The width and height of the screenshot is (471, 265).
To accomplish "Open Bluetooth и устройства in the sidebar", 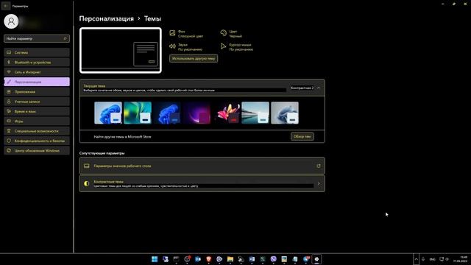I will 37,62.
